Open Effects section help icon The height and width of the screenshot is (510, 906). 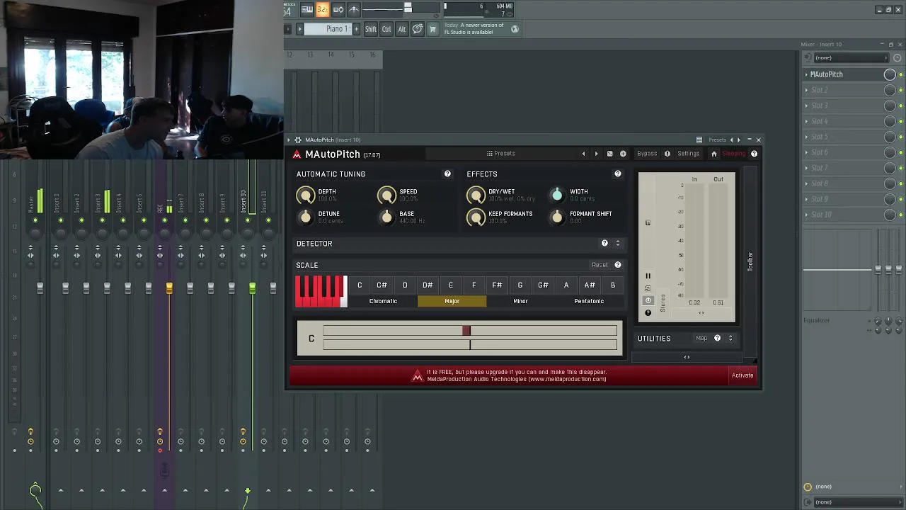point(618,174)
